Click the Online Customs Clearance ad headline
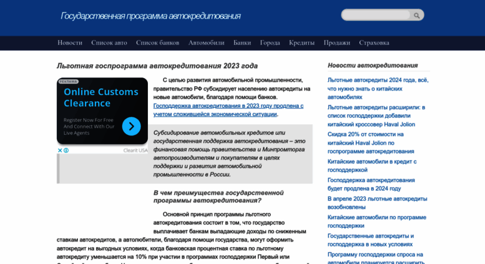485x264 pixels. 101,97
